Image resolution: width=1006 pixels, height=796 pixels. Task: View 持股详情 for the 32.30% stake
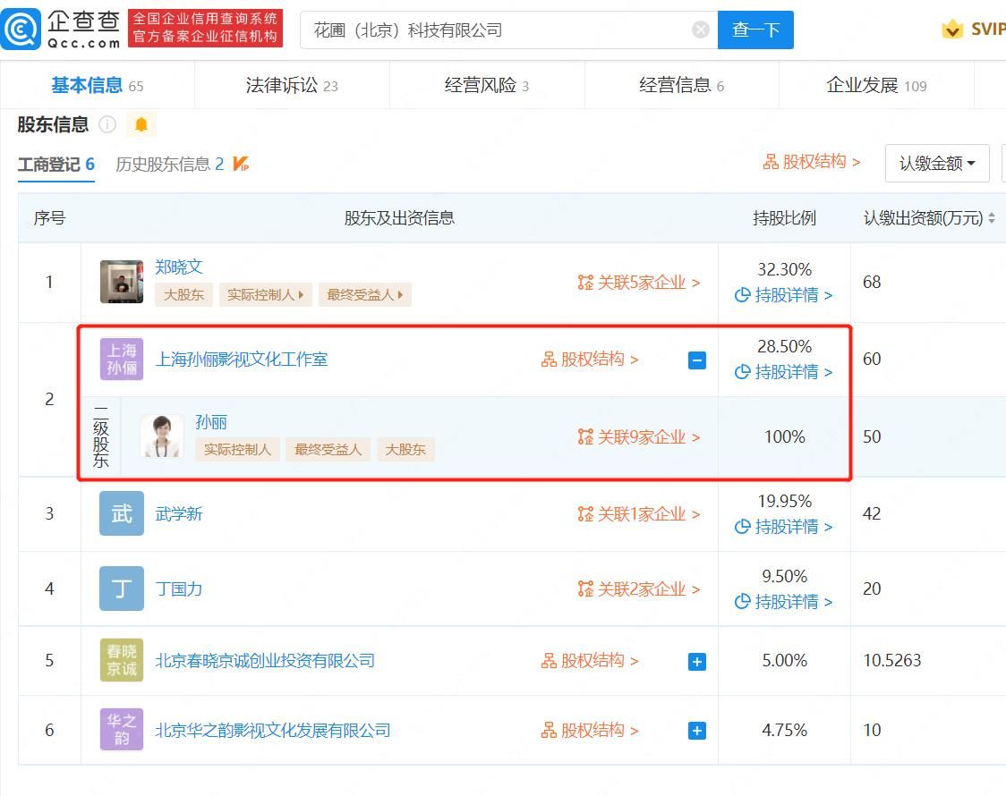pyautogui.click(x=783, y=295)
